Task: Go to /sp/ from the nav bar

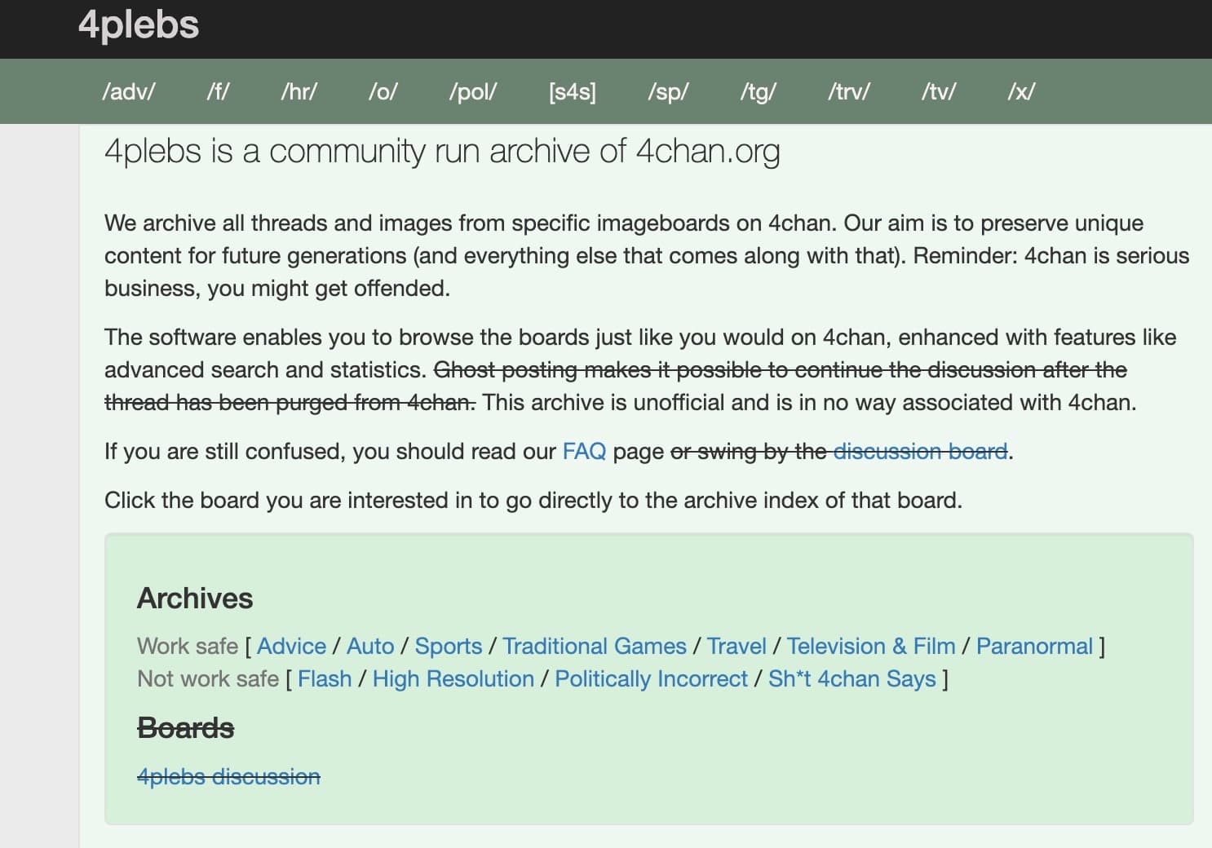Action: click(668, 91)
